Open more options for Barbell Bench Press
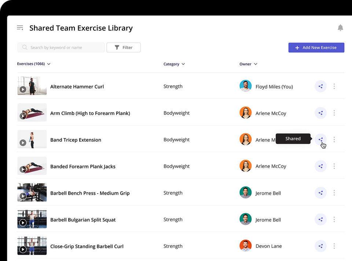 click(x=334, y=193)
